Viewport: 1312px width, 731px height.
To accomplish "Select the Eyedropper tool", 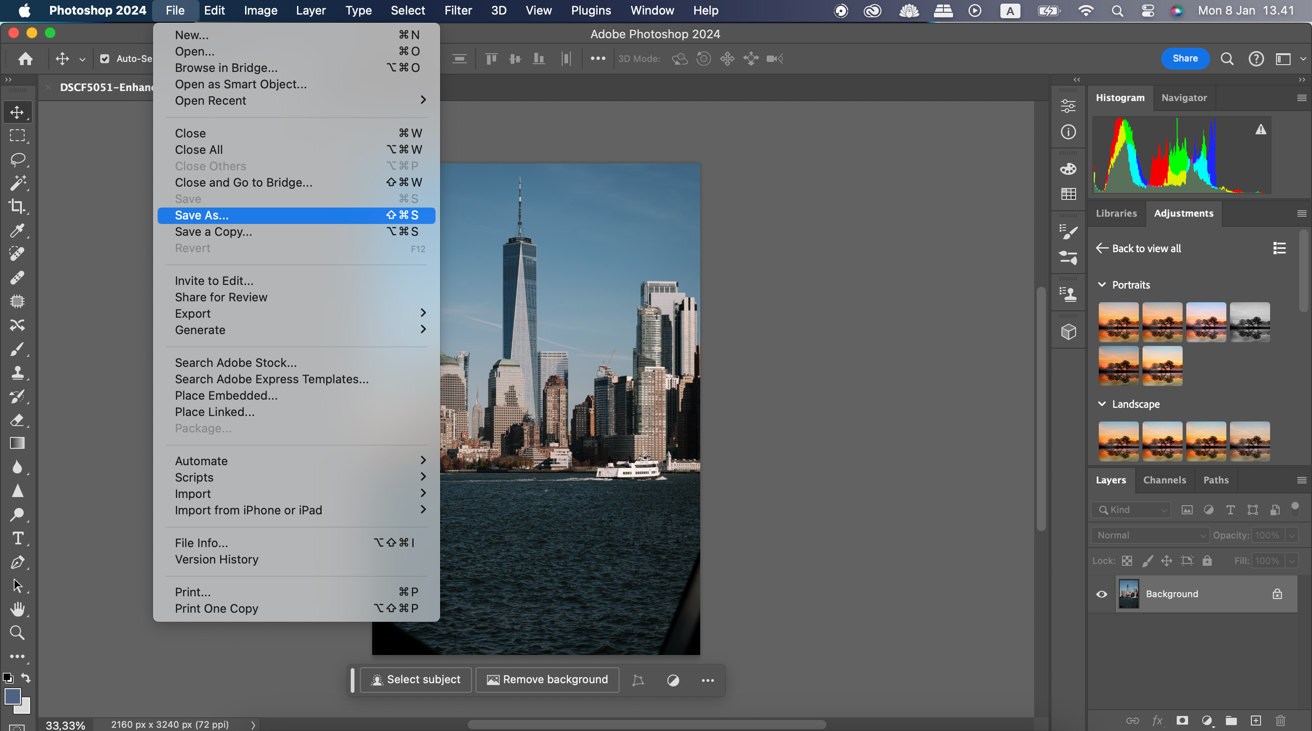I will pos(17,231).
